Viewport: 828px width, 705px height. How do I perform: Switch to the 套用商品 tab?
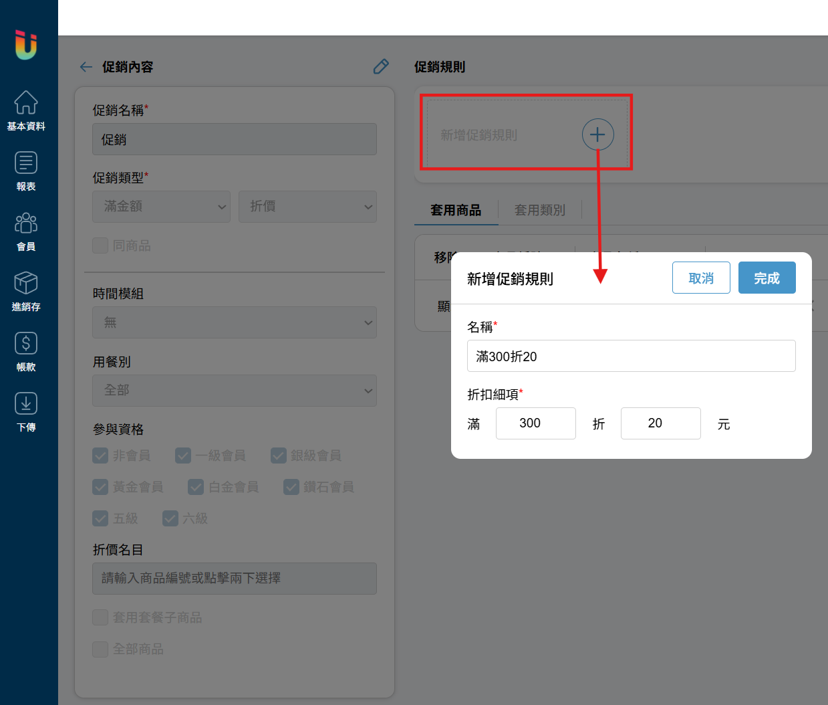pyautogui.click(x=456, y=210)
